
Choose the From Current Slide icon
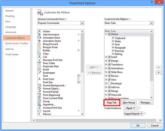[40, 98]
